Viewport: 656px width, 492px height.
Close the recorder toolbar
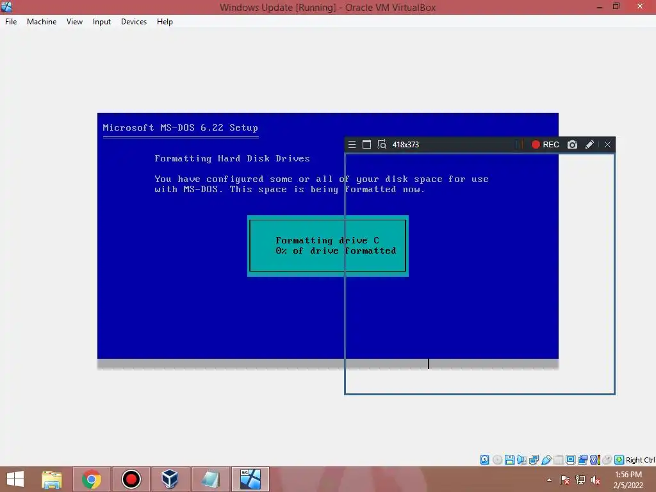[x=607, y=144]
